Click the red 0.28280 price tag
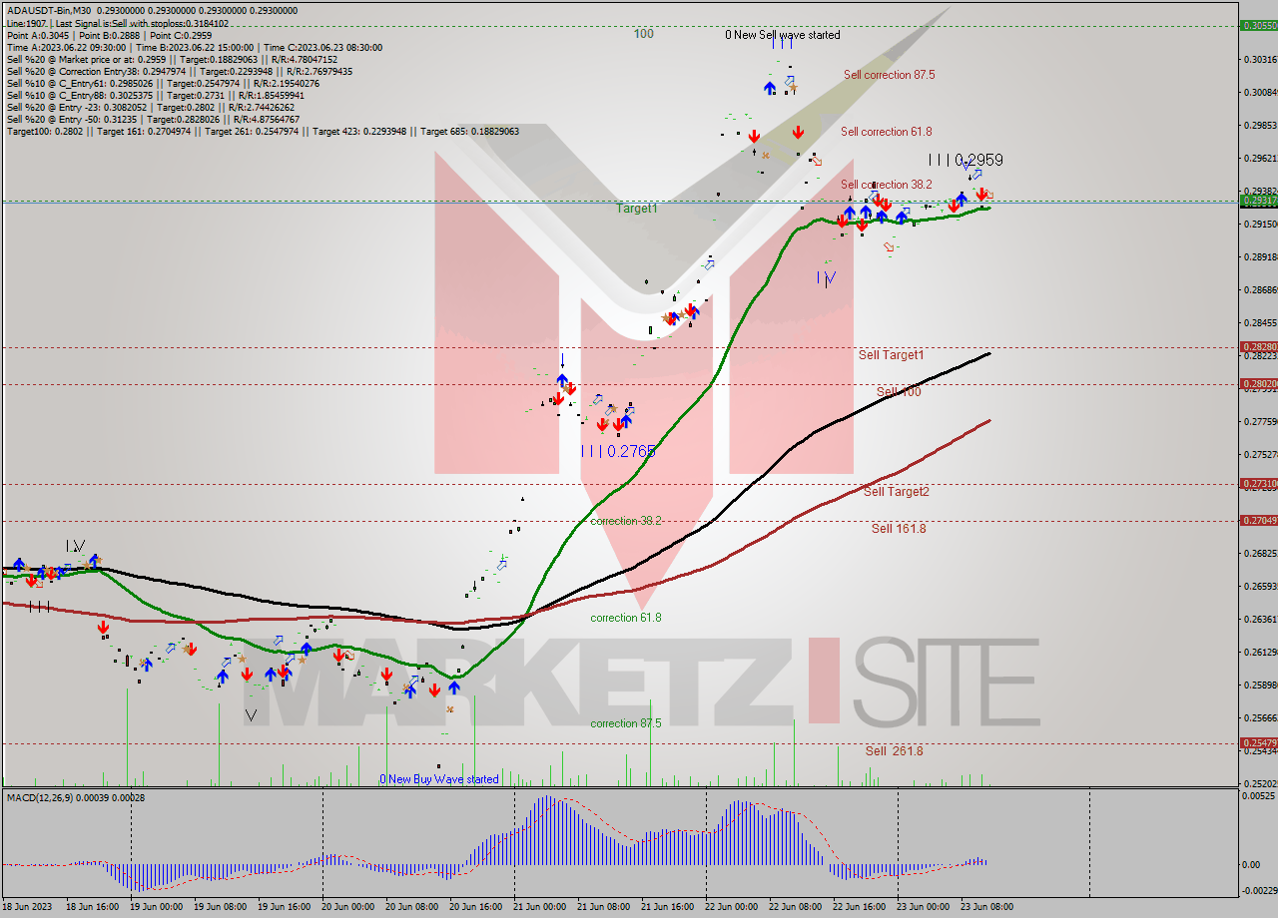The width and height of the screenshot is (1278, 918). [1258, 347]
